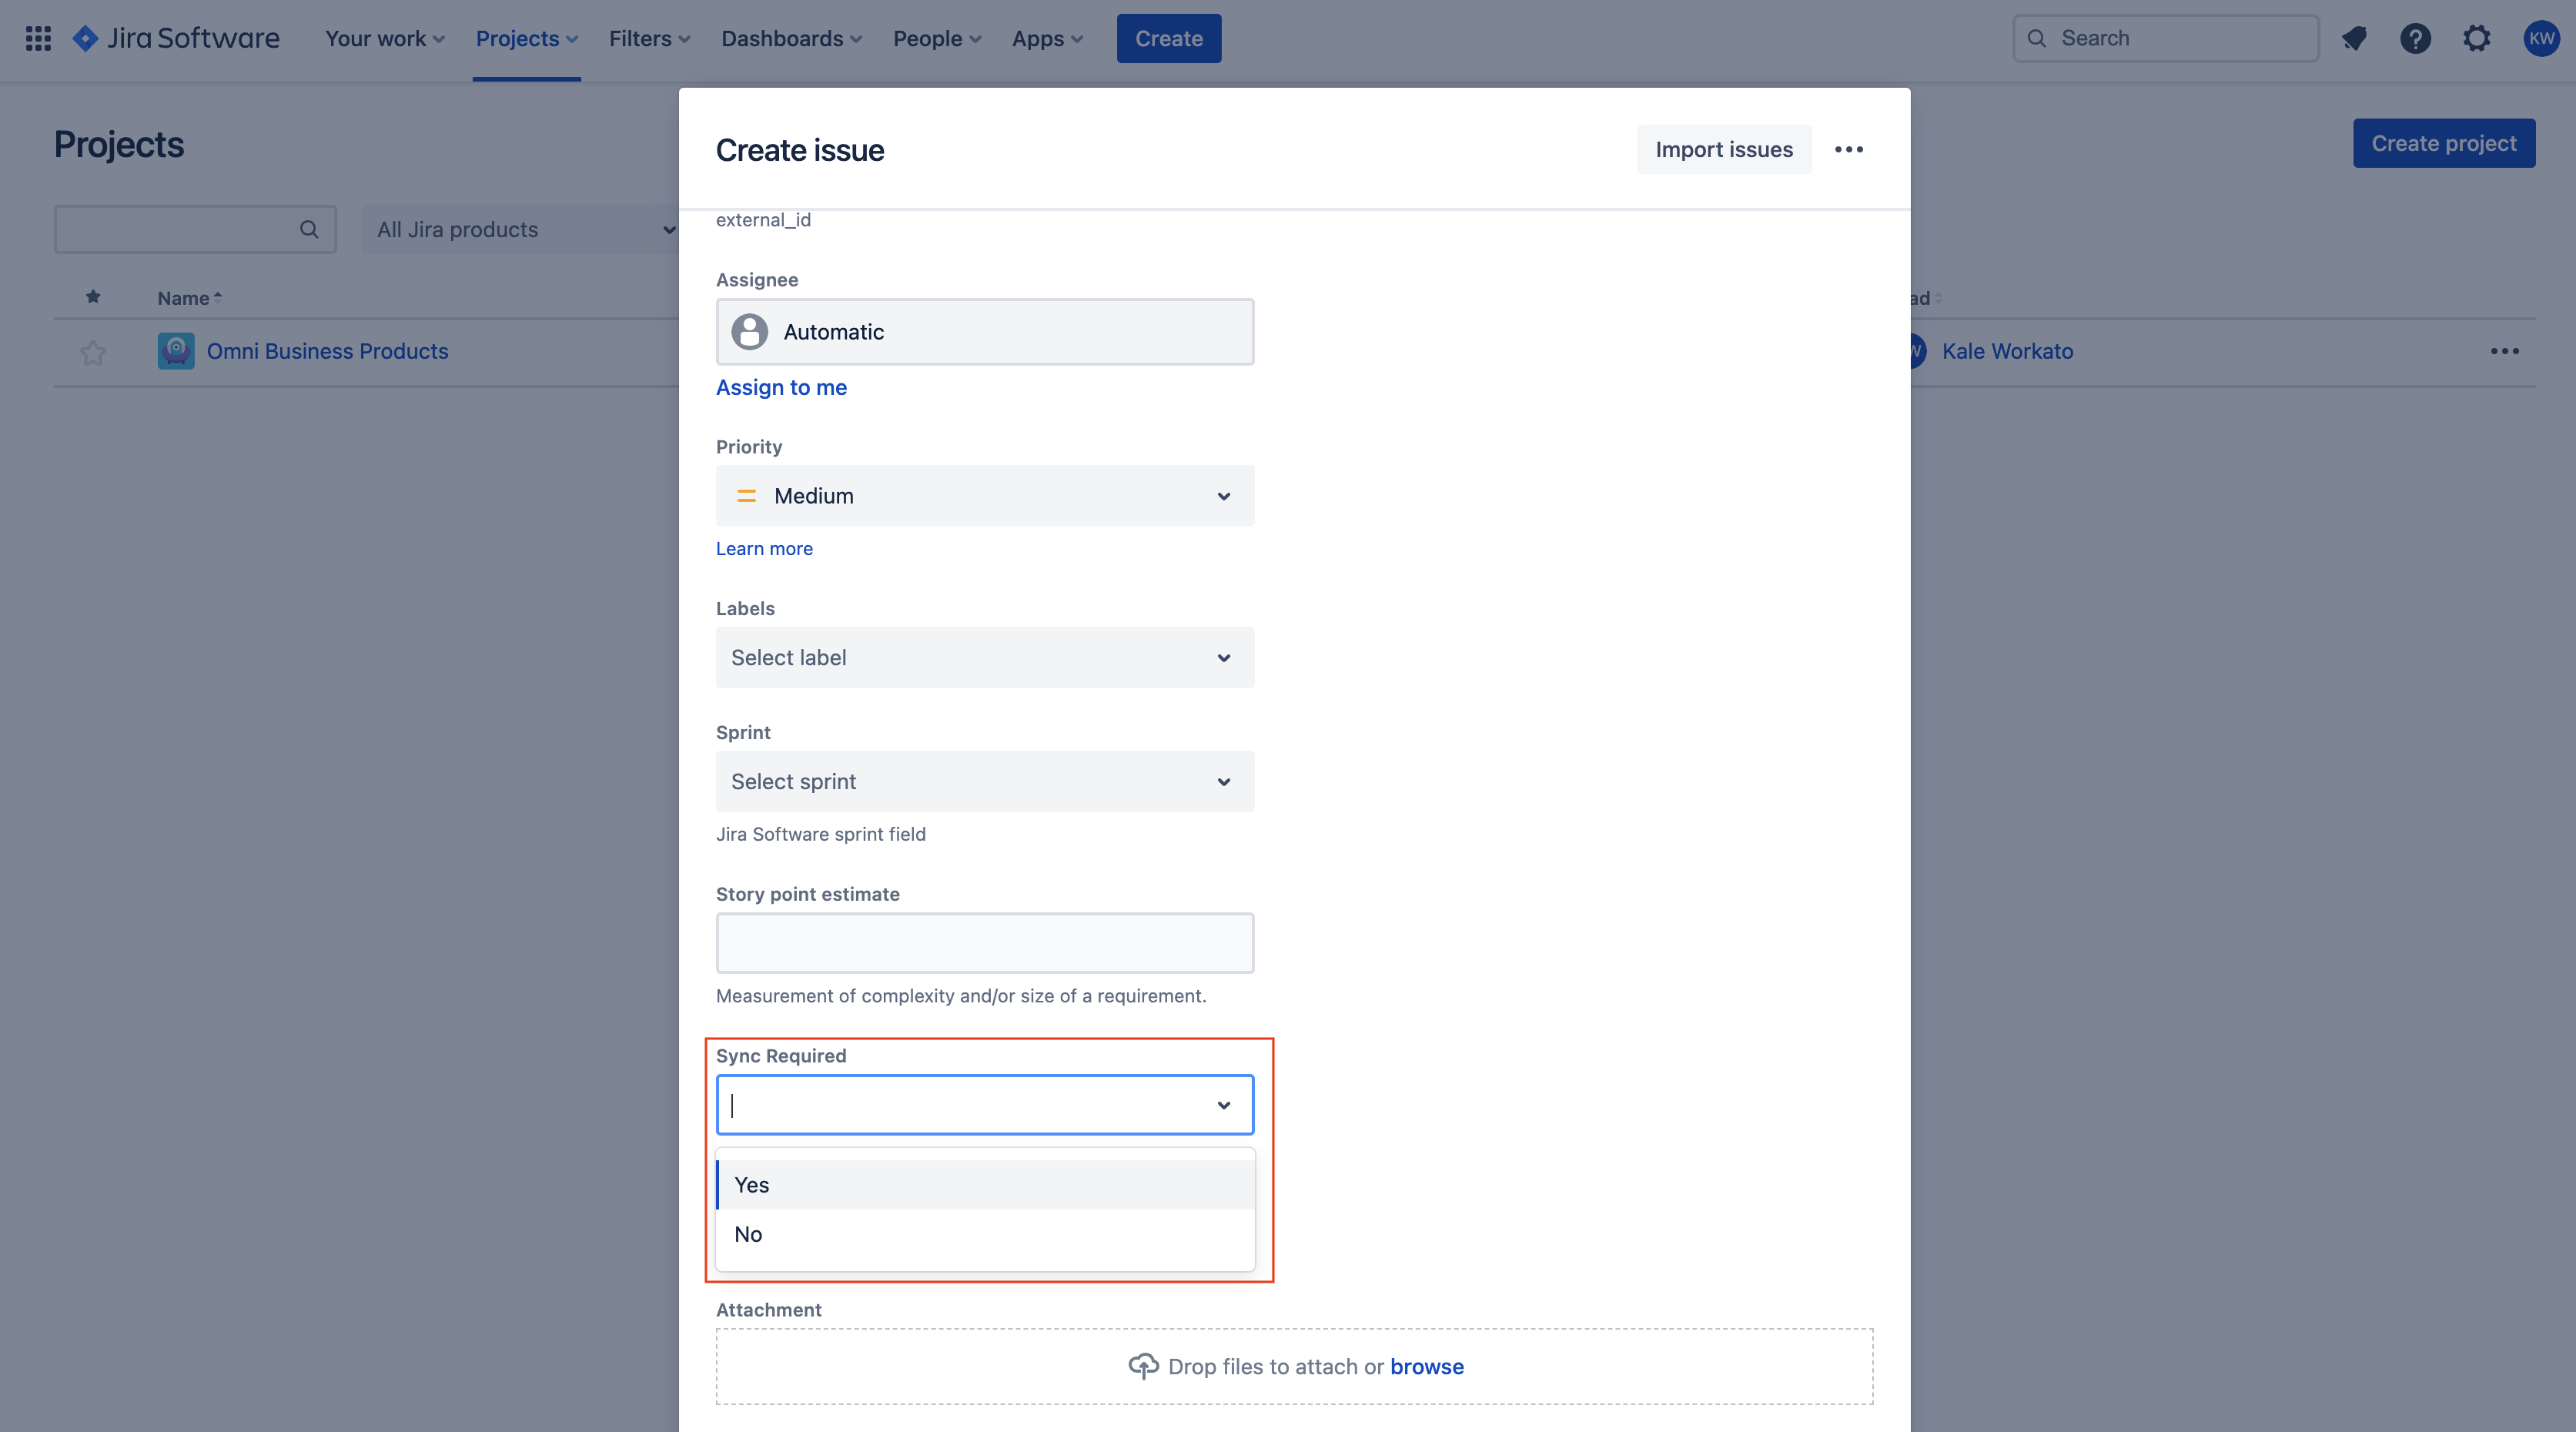Click the Assign to me link

point(781,387)
